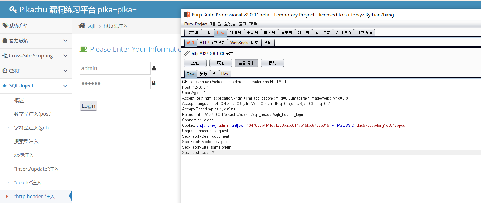The image size is (481, 203).
Task: Click the pencil edit icon beside request URL
Action: [x=187, y=54]
